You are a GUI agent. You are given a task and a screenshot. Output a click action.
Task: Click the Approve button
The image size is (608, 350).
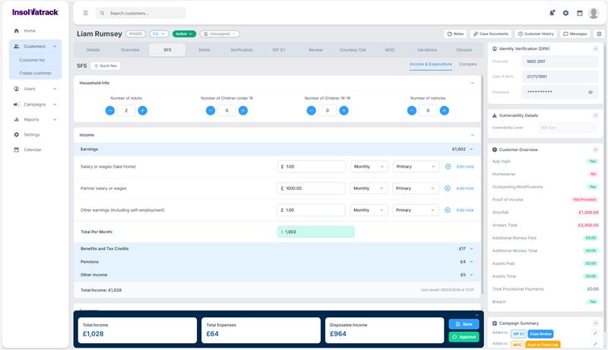[x=464, y=337]
